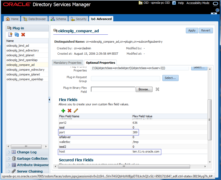Viewport: 221px width, 180px height.
Task: Remove the selected flex field
Action: pyautogui.click(x=69, y=110)
